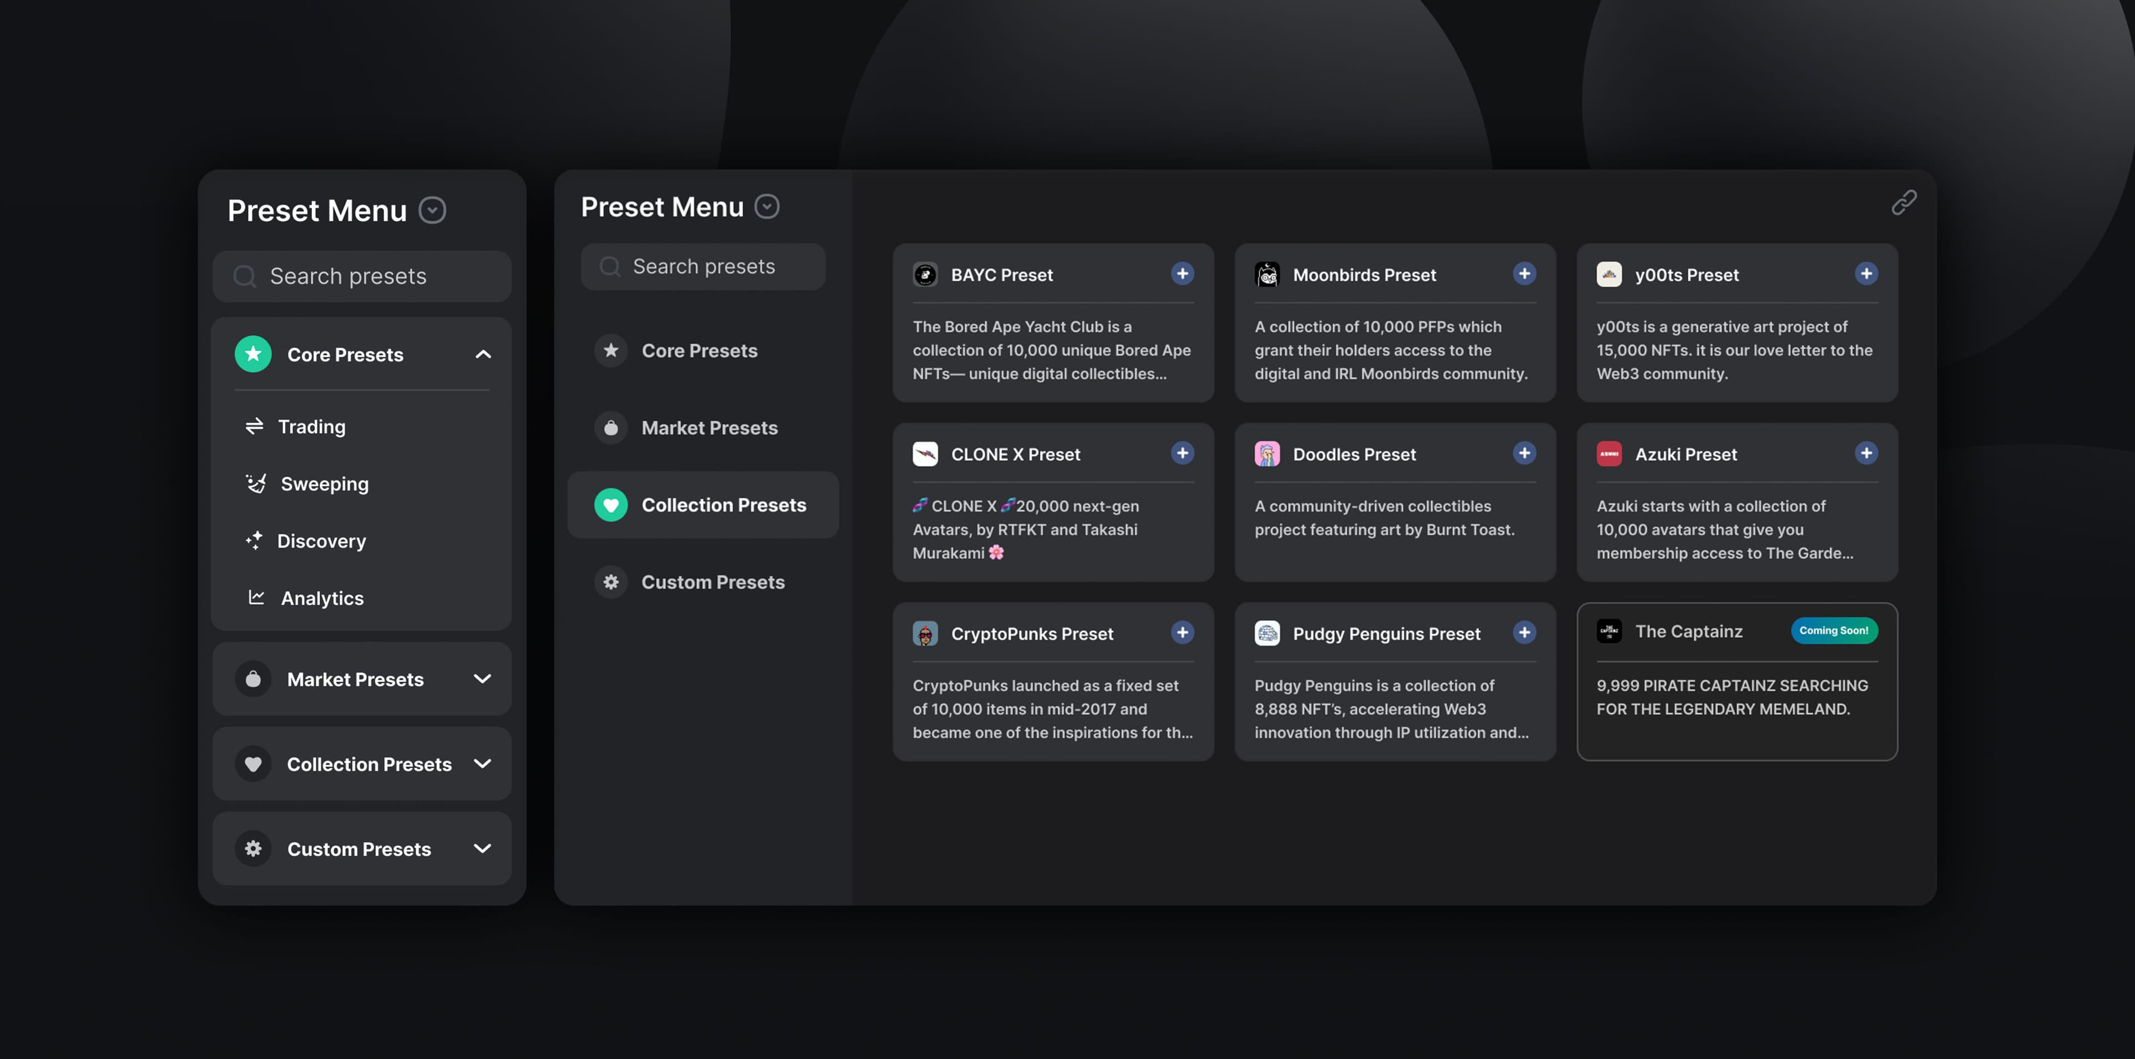Click the CryptoPunks collection avatar icon
This screenshot has height=1059, width=2135.
pos(925,634)
